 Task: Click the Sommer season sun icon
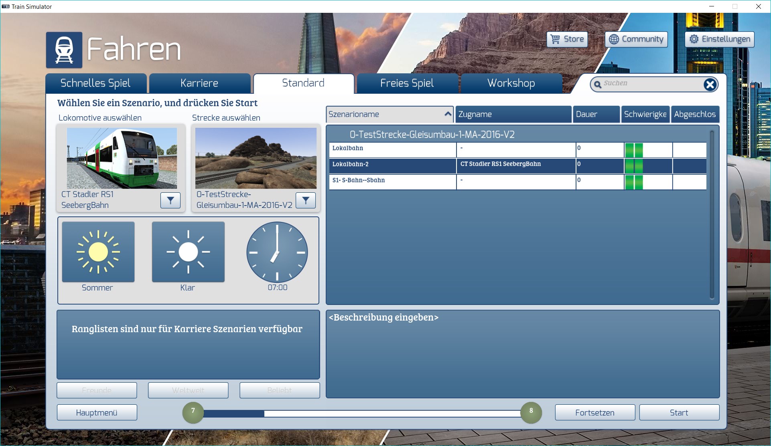(x=98, y=252)
